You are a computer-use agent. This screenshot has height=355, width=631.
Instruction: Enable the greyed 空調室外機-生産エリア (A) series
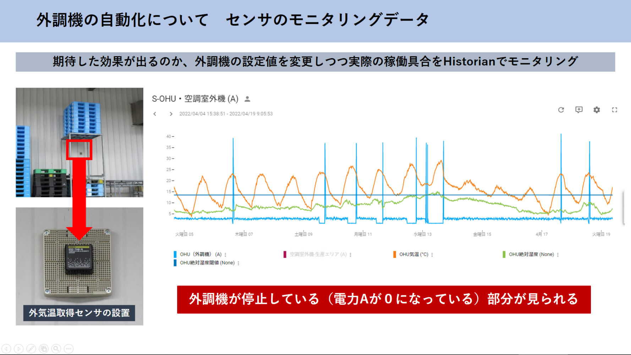coord(318,255)
